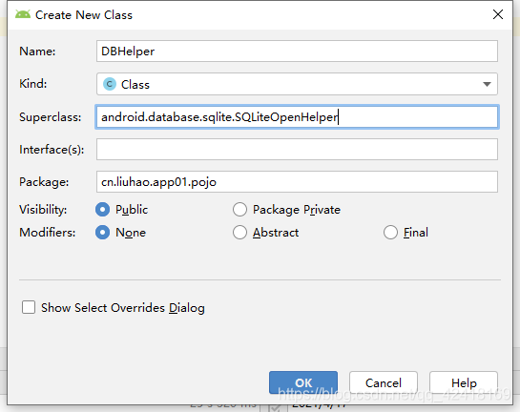Select Package Private visibility option
520x412 pixels.
coord(239,210)
